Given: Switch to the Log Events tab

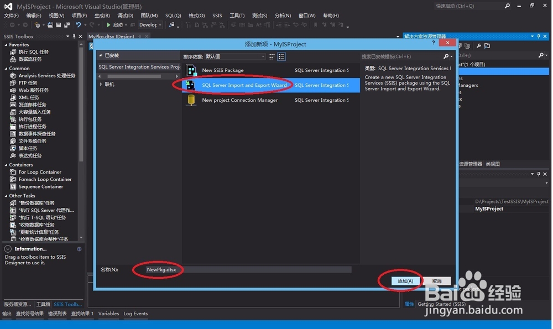Looking at the screenshot, I should click(135, 314).
